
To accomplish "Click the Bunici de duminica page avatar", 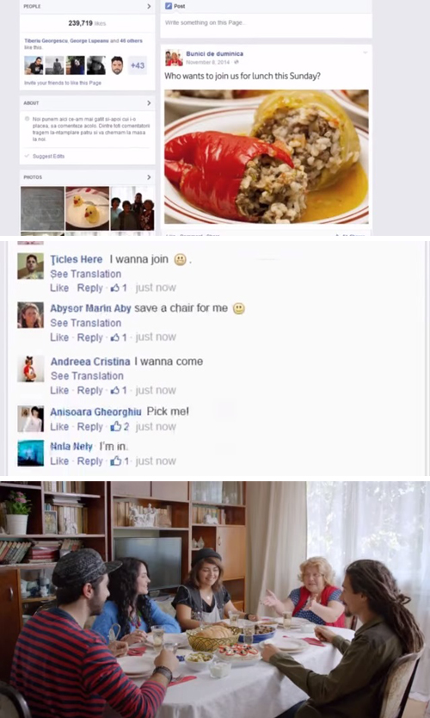I will (x=174, y=58).
